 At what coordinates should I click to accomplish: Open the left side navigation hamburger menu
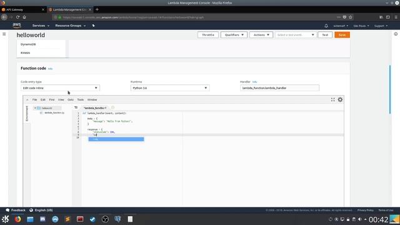[x=4, y=34]
